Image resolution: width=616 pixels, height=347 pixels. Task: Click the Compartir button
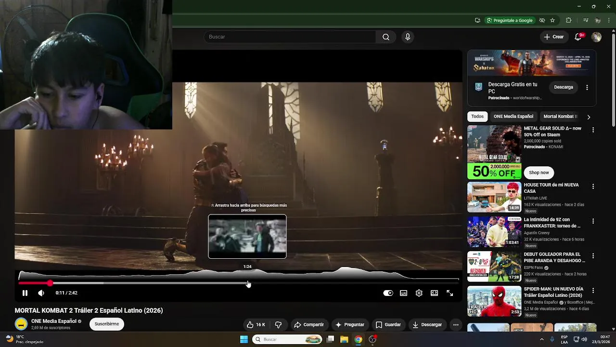tap(309, 325)
